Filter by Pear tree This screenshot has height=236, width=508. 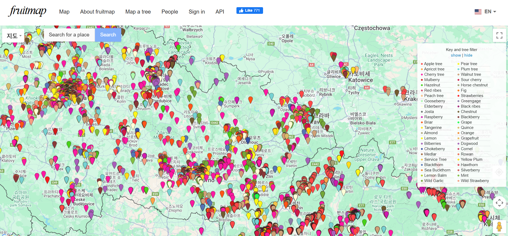point(469,64)
